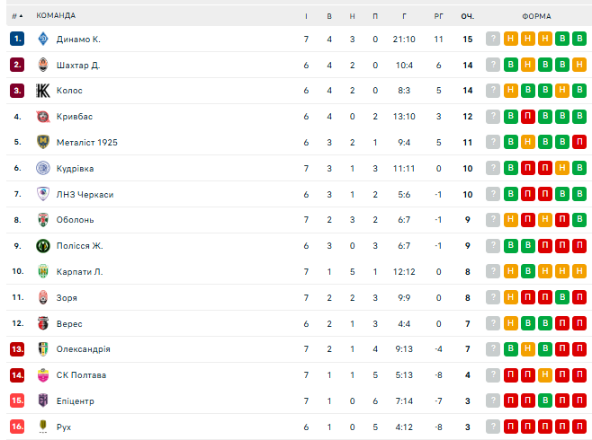Viewport: 592px width, 440px height.
Task: Click the Шахтар Д. club crest
Action: tap(43, 65)
